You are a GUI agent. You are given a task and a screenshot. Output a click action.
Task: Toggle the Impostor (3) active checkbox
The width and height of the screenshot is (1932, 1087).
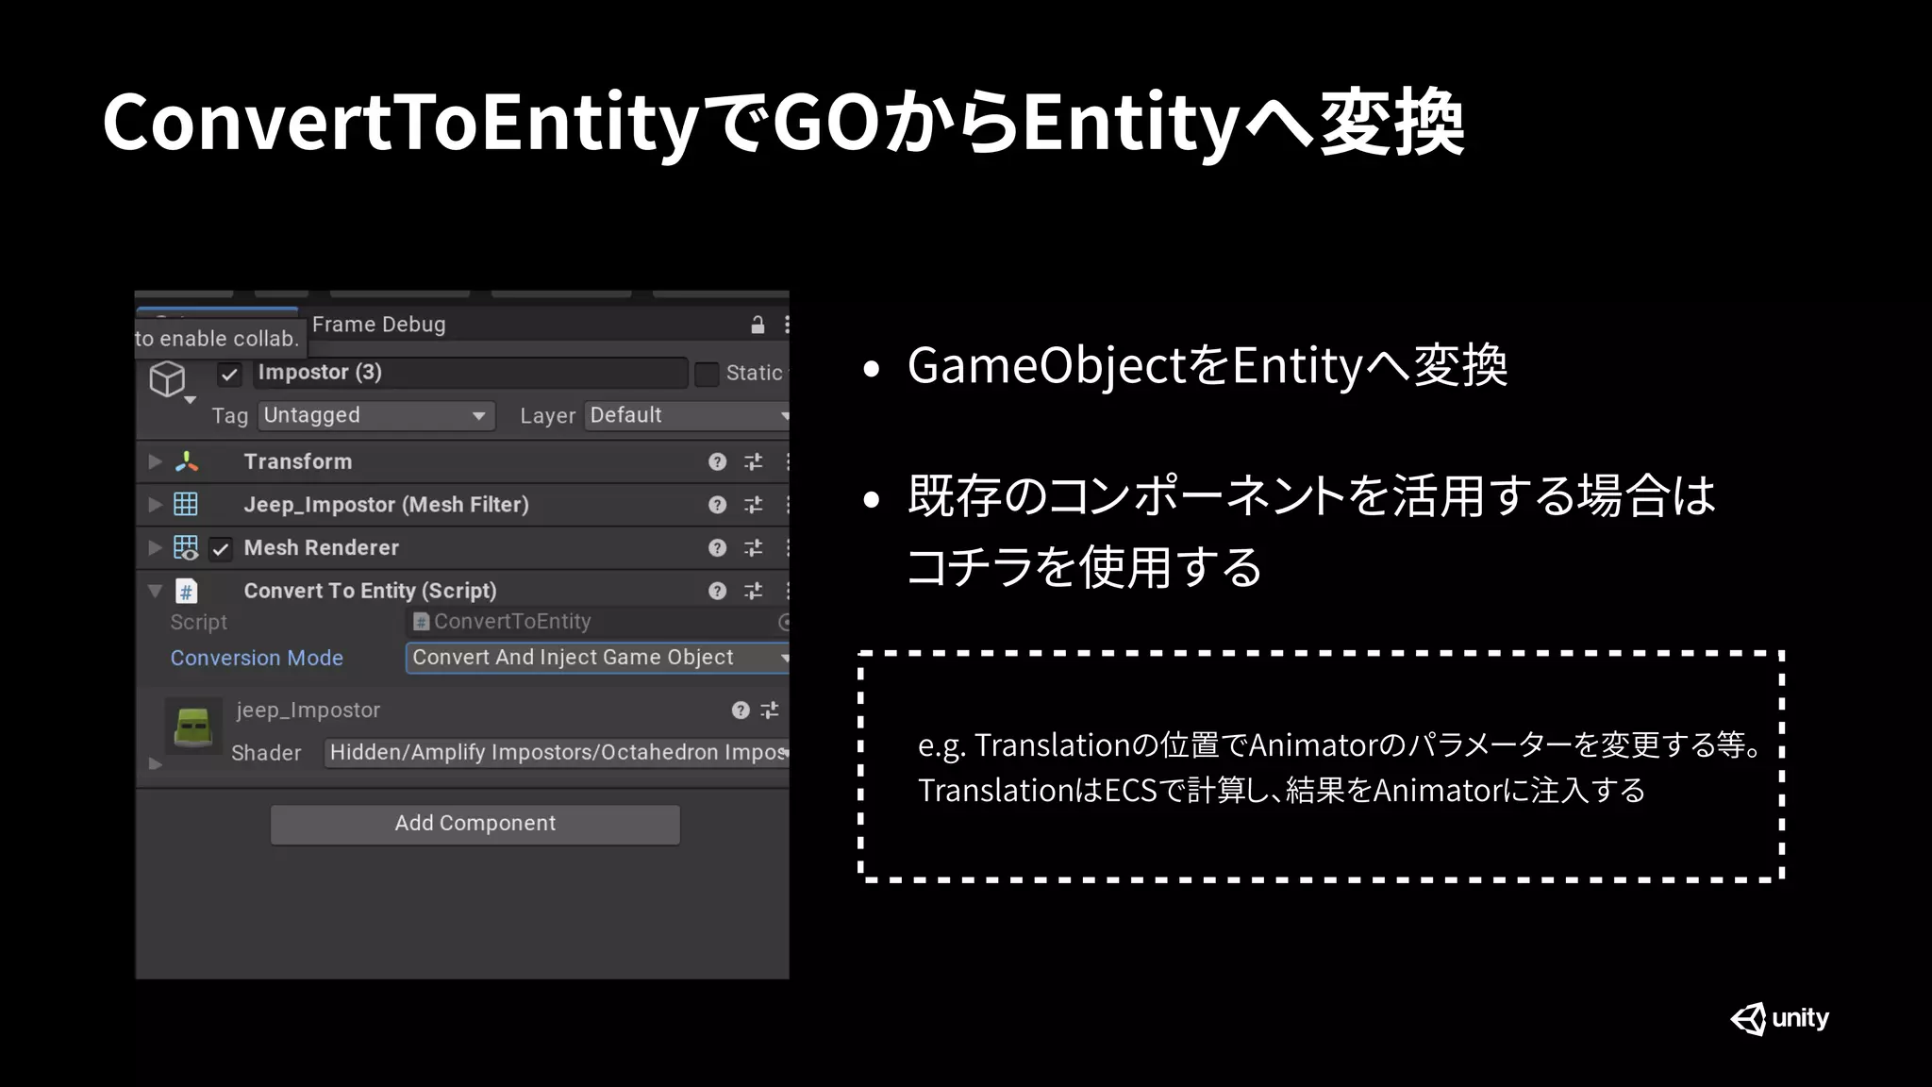coord(230,375)
